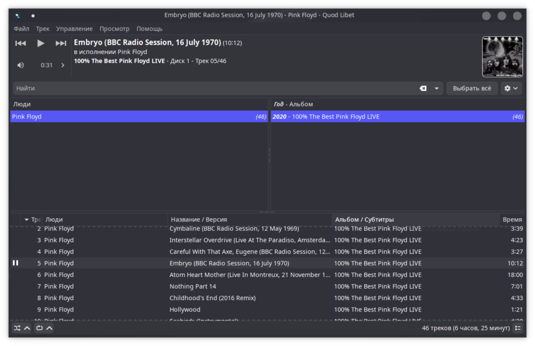The width and height of the screenshot is (535, 346).
Task: Click track number 9 cell
Action: click(39, 309)
